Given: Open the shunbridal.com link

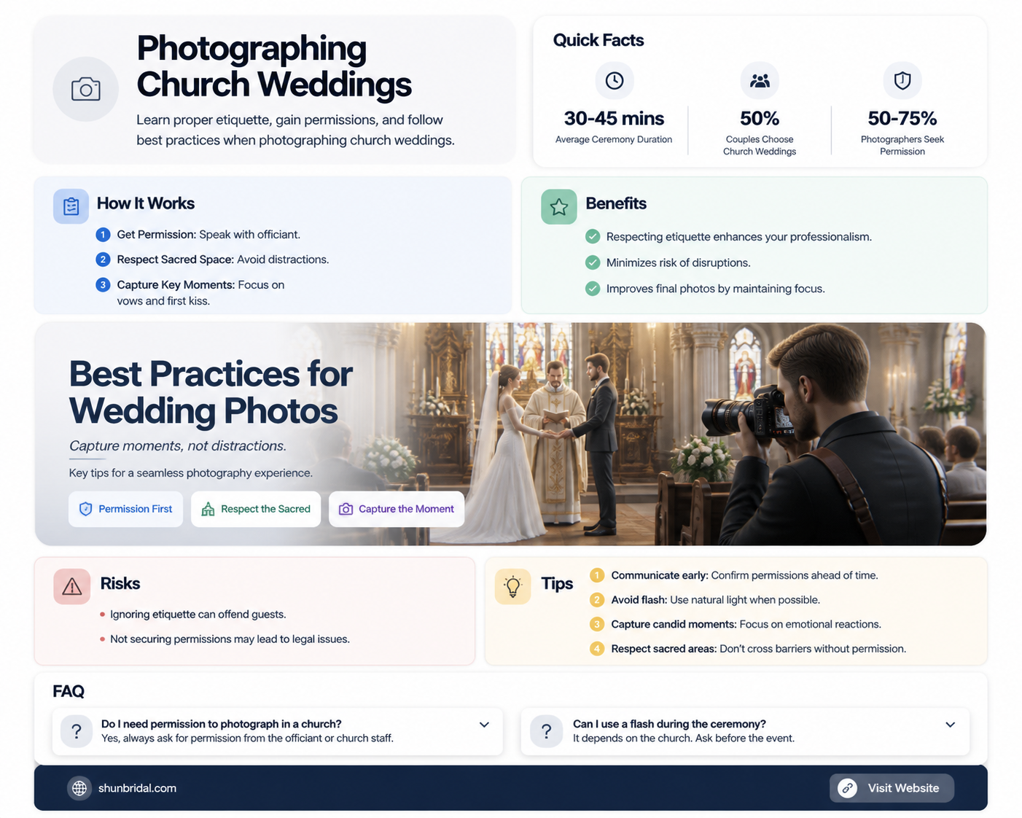Looking at the screenshot, I should [x=137, y=788].
